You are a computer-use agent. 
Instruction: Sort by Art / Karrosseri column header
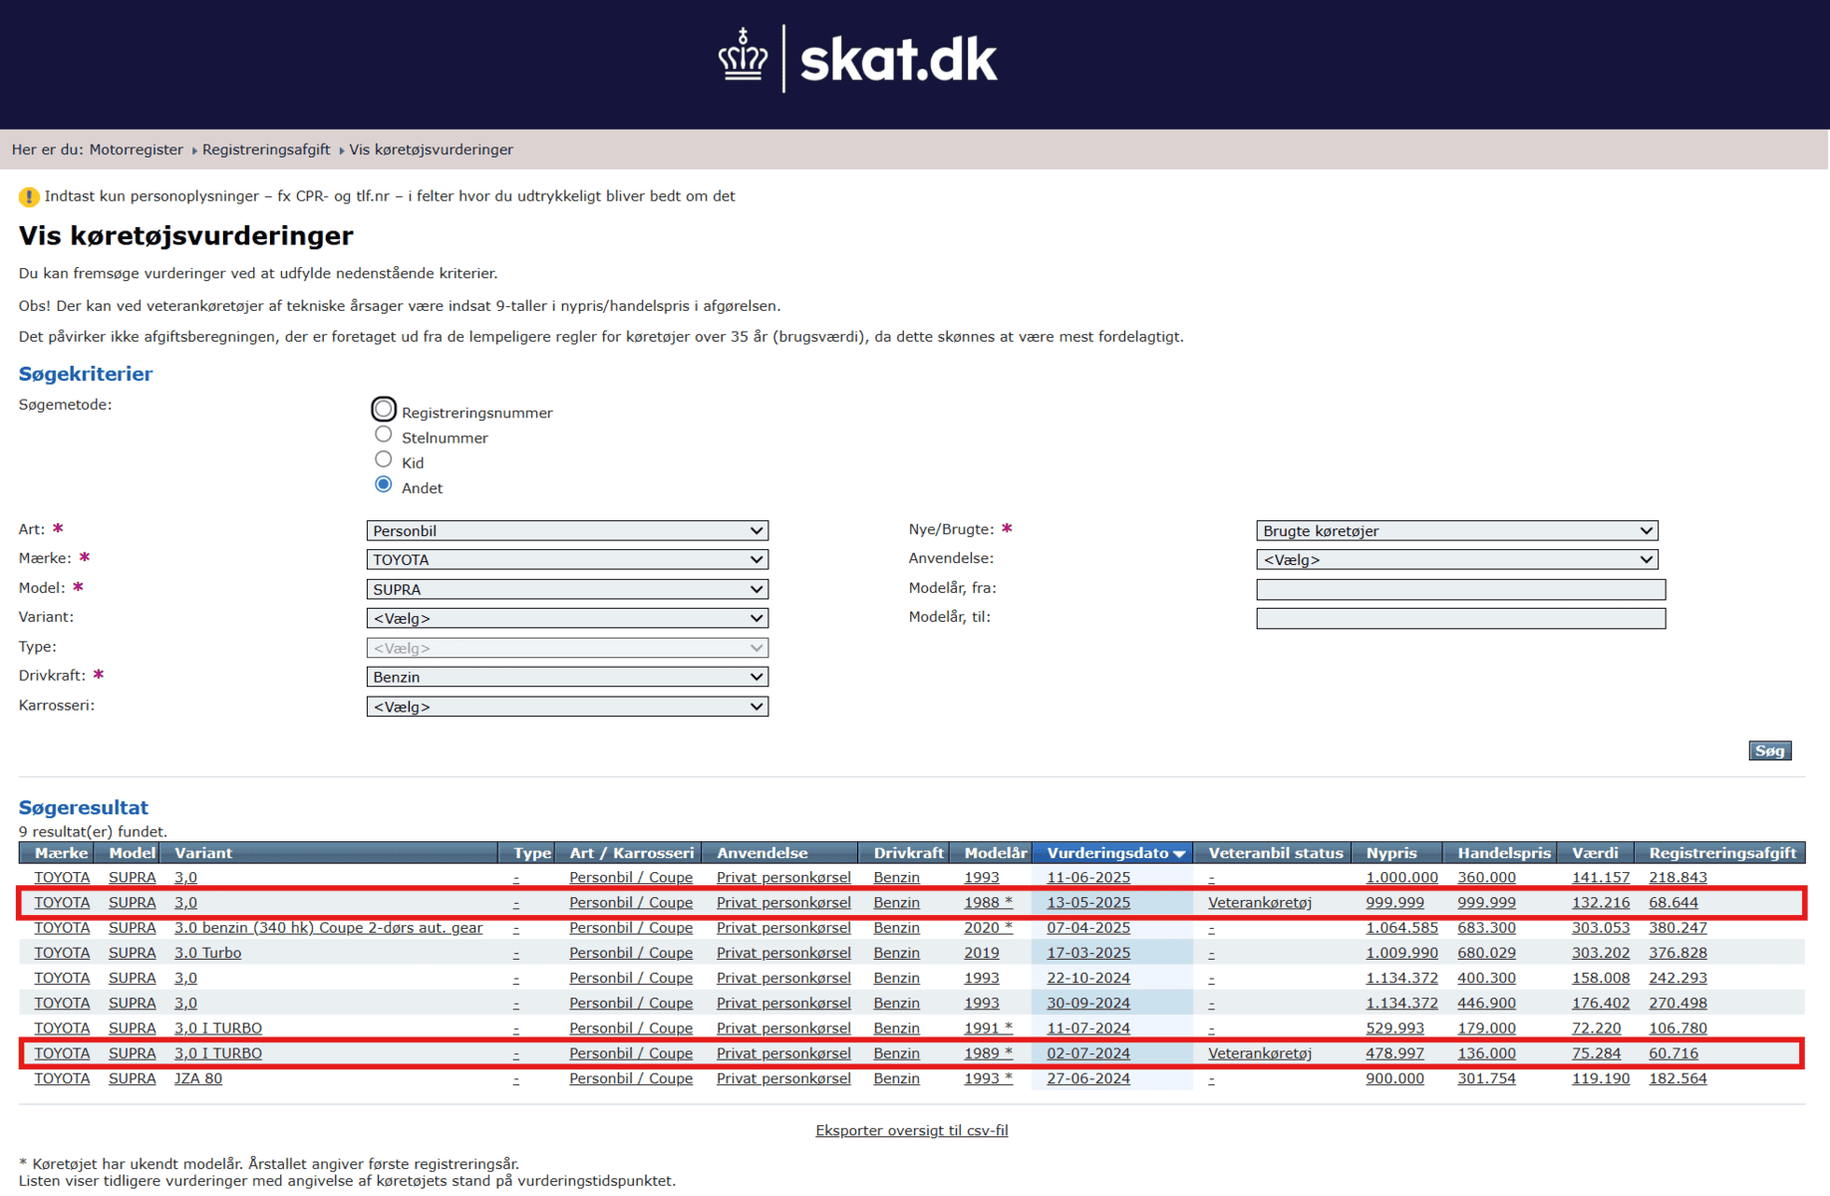(631, 853)
